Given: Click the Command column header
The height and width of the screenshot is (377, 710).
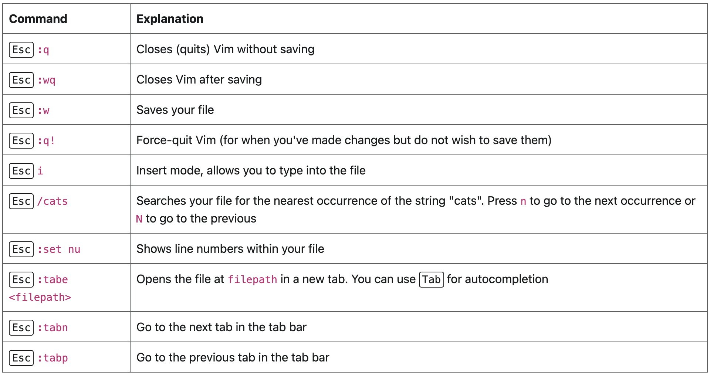Looking at the screenshot, I should point(38,19).
